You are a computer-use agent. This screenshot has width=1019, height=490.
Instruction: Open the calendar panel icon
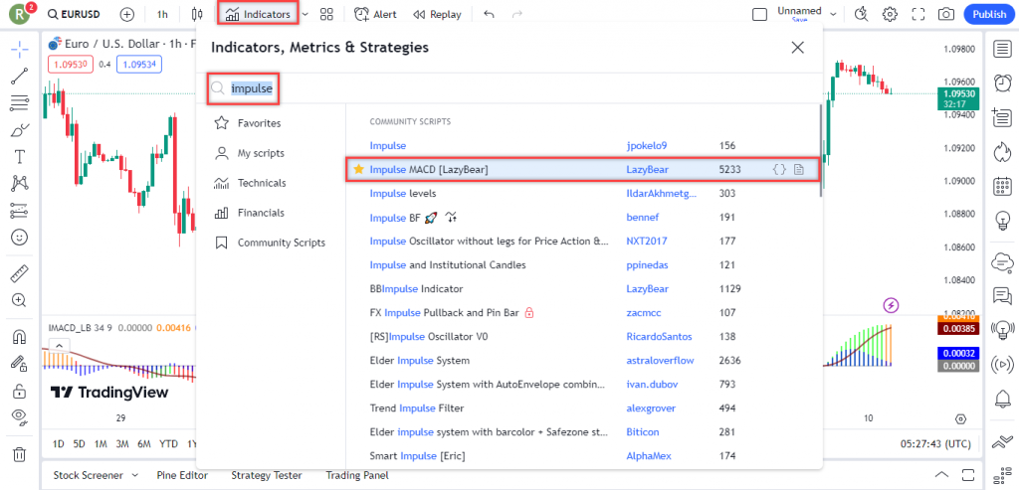(x=1003, y=186)
